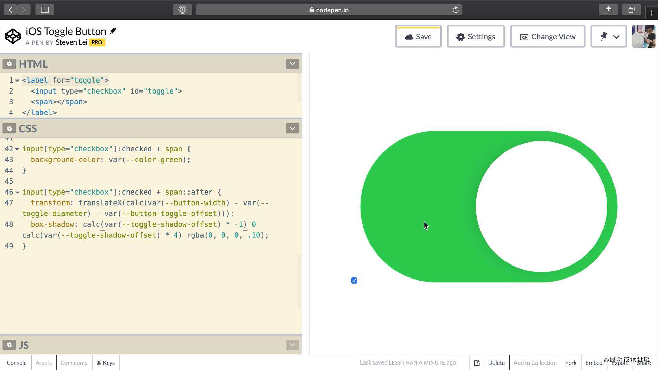Click the input checkbox HTML line

106,91
